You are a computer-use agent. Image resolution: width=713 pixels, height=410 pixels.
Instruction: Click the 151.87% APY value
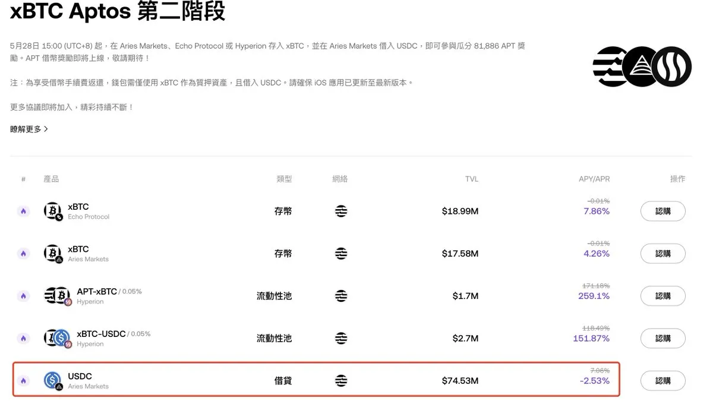(591, 338)
